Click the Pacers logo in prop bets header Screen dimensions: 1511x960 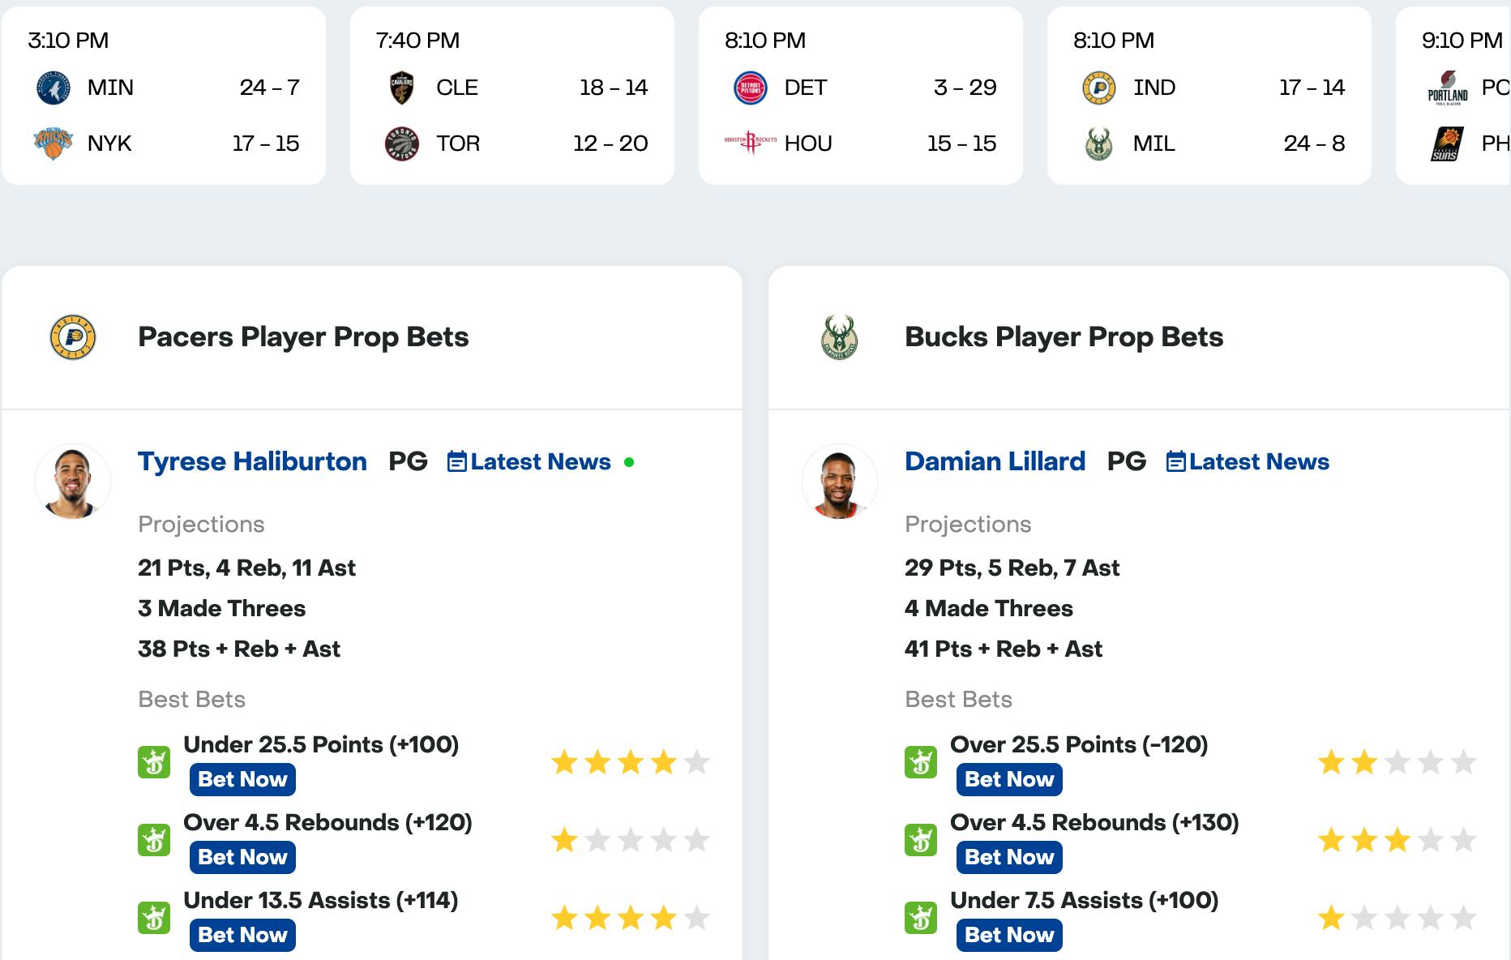pyautogui.click(x=73, y=337)
